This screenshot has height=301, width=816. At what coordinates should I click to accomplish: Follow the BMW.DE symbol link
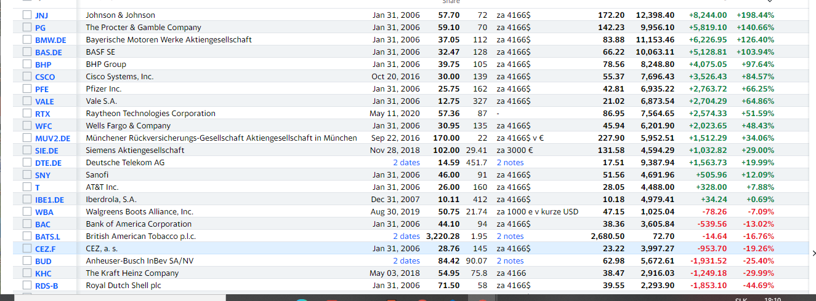click(x=50, y=40)
